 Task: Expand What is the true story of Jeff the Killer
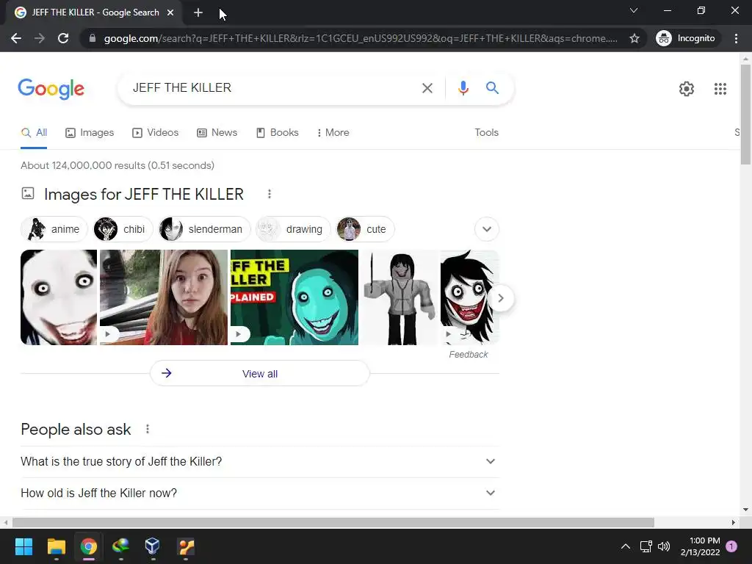click(x=260, y=461)
